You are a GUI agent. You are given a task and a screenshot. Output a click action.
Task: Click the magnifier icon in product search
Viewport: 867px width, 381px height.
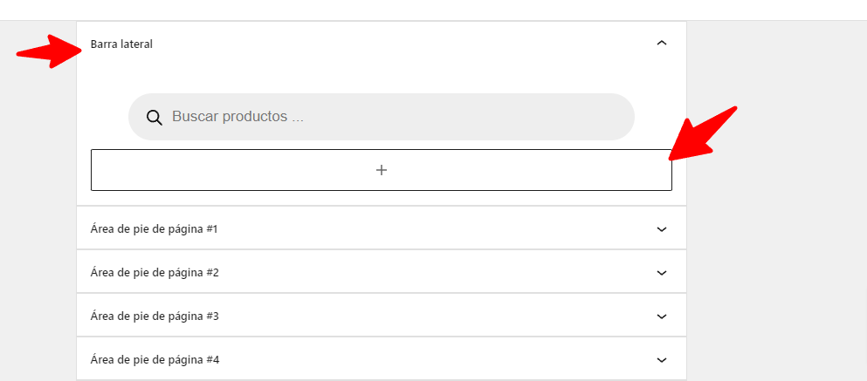pos(155,117)
